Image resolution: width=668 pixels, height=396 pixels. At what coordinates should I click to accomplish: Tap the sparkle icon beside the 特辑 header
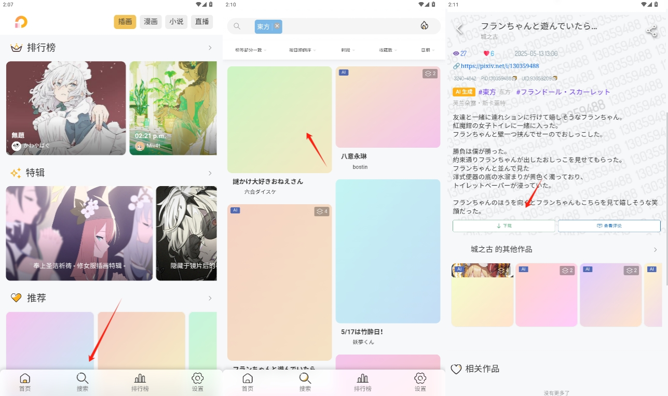click(x=16, y=173)
